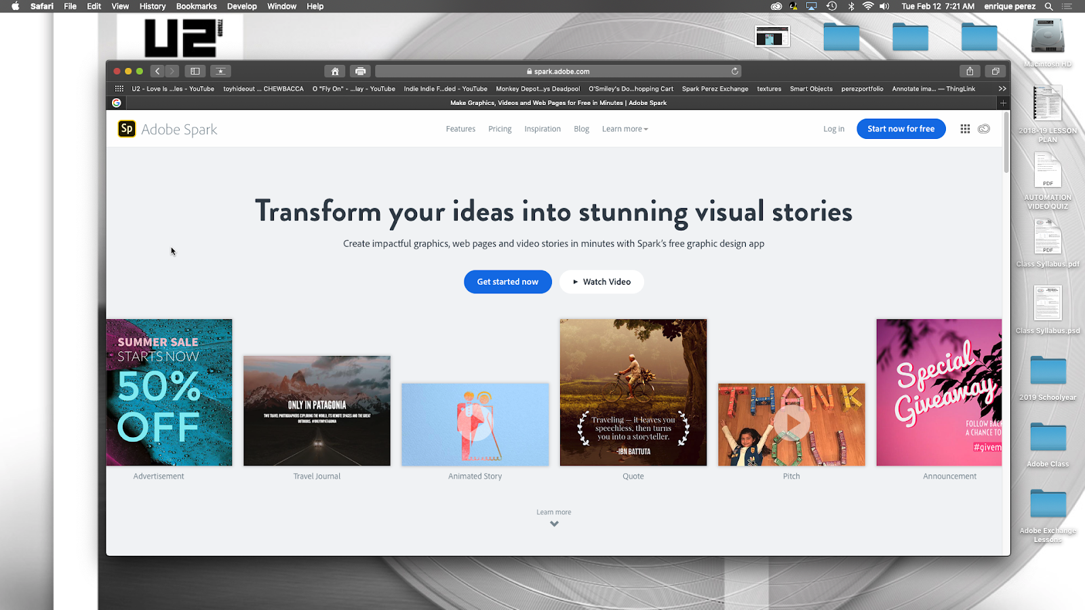Click the spark.adobe.com address bar
The height and width of the screenshot is (610, 1085).
557,71
